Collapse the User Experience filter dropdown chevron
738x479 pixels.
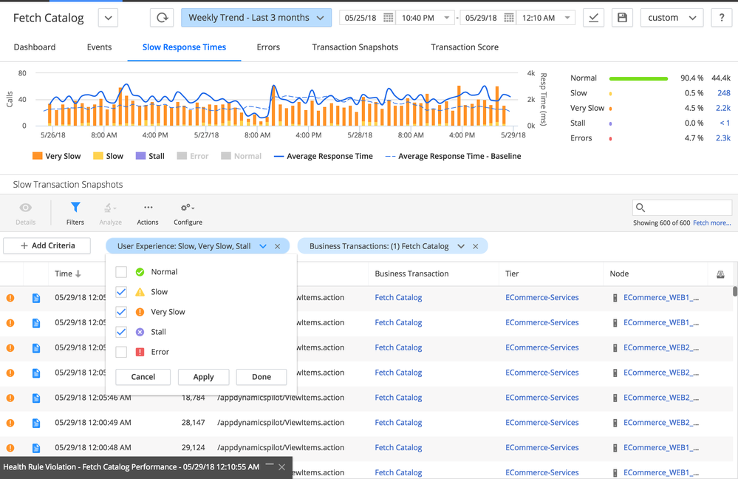263,246
